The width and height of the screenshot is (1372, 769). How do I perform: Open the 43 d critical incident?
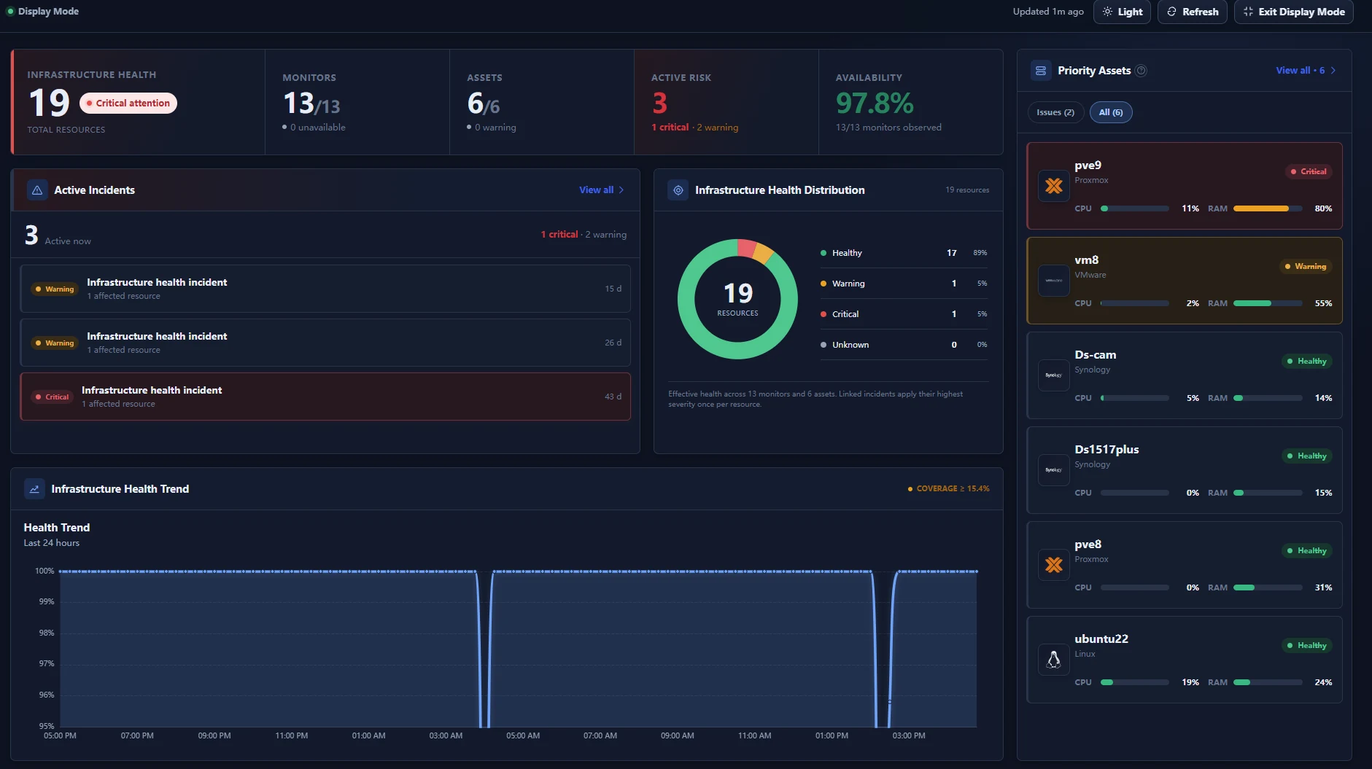point(325,397)
